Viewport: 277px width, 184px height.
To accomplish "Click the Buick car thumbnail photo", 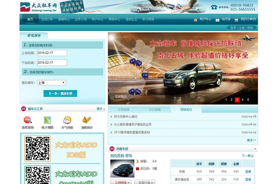I will coord(122,169).
